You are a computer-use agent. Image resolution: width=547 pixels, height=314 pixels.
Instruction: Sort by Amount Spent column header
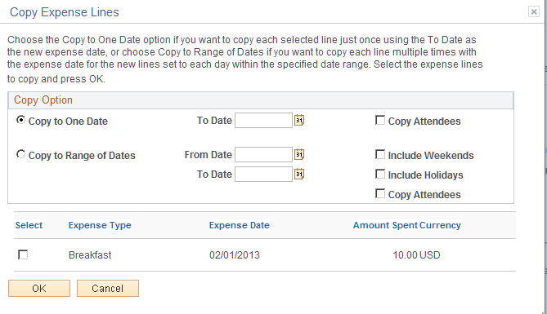coord(385,225)
